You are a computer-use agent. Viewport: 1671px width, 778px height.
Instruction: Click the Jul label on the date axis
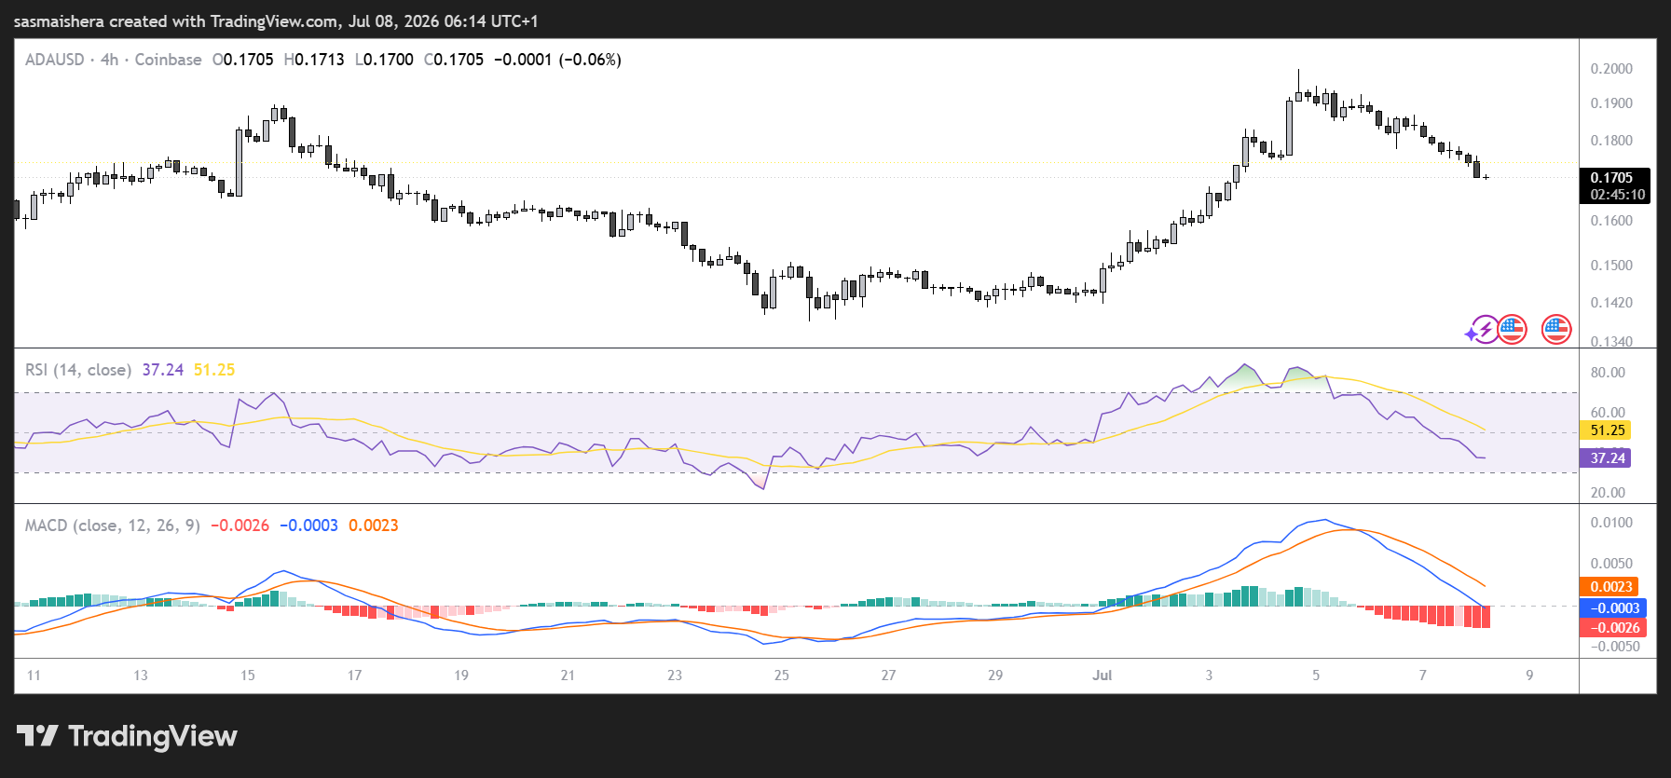1103,676
